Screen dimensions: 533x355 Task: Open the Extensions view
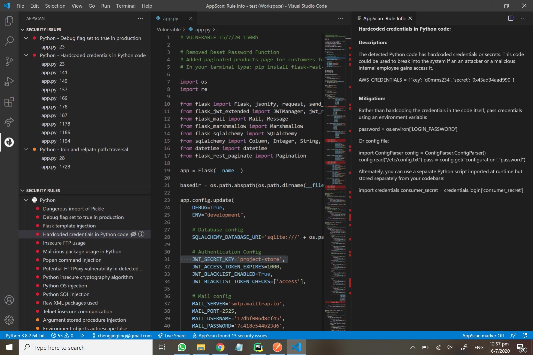point(9,102)
